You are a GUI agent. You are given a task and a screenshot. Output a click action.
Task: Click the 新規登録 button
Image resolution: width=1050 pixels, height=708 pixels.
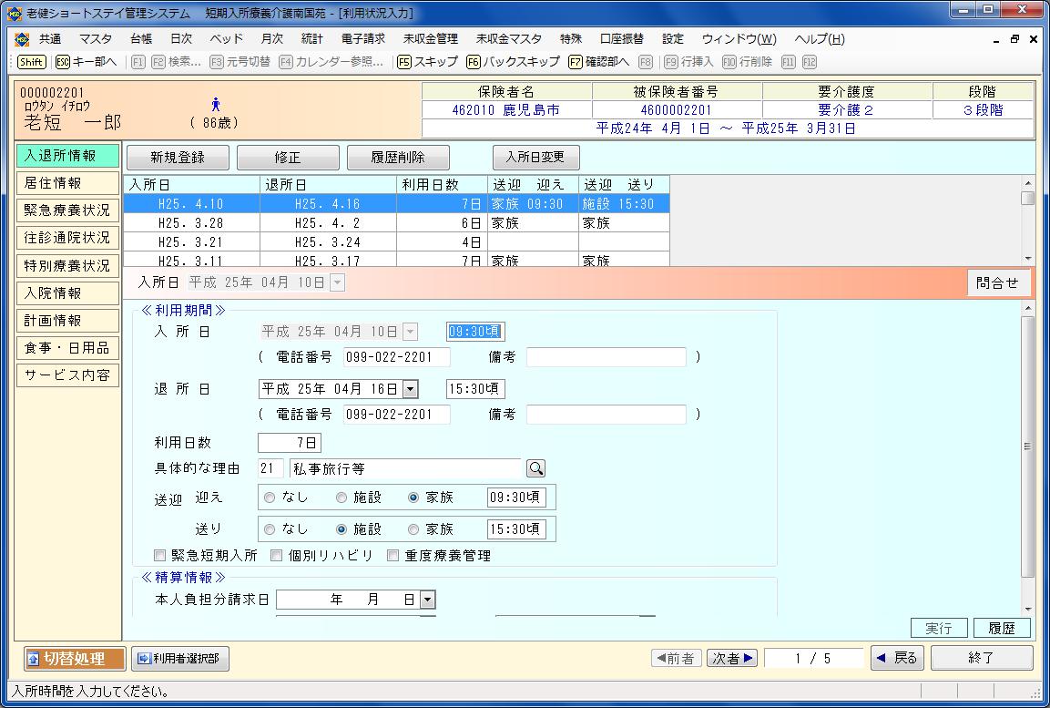pos(178,157)
